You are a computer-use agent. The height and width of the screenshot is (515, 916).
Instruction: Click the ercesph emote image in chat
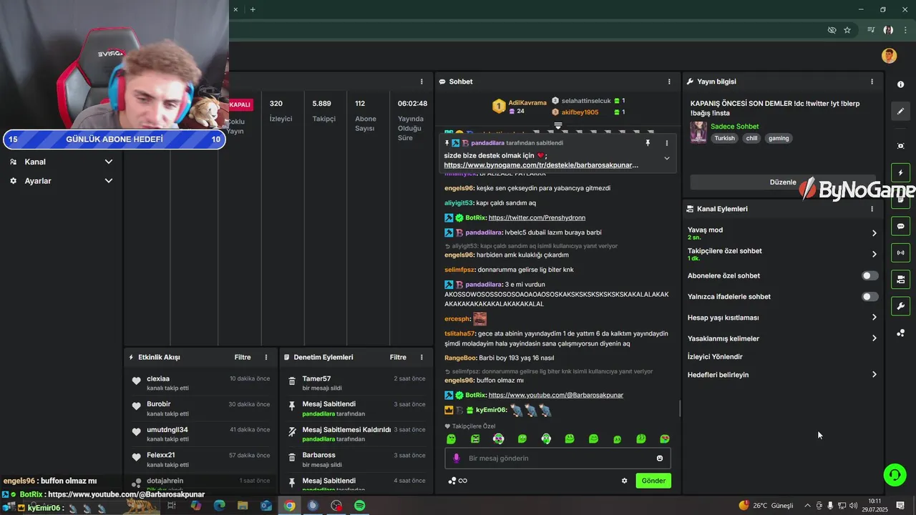[479, 319]
